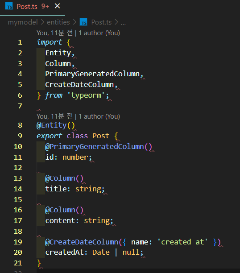This screenshot has width=240, height=273.
Task: Click the export keyword on line 9
Action: (x=49, y=136)
